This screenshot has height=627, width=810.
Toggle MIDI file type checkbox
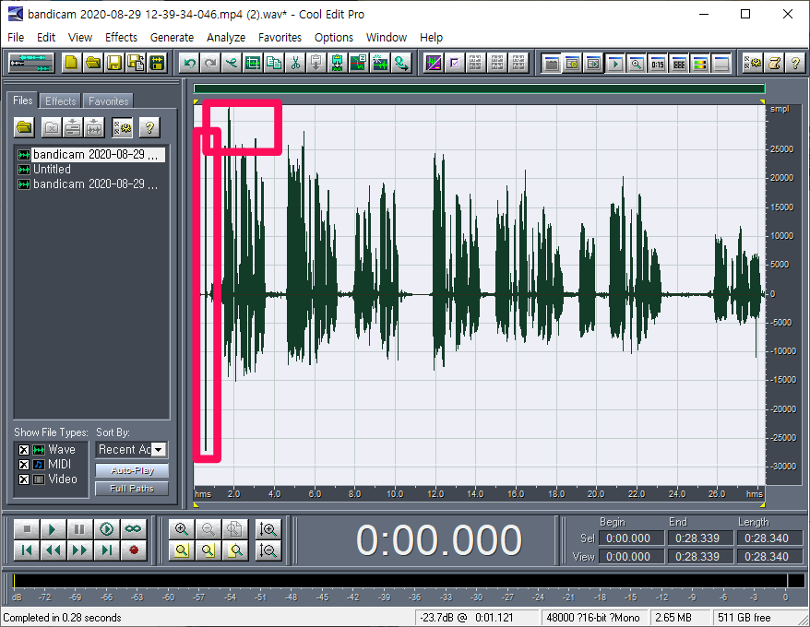tap(24, 465)
